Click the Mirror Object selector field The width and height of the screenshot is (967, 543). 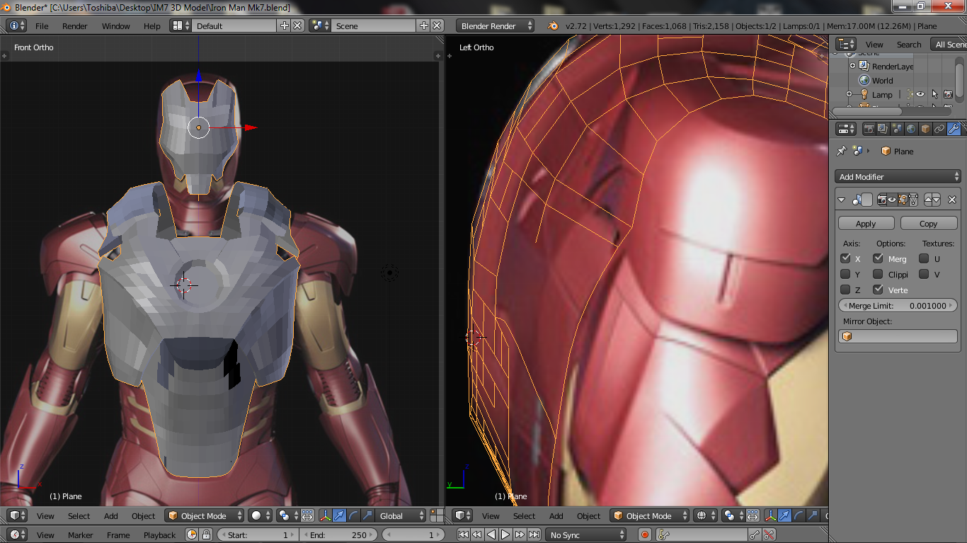(x=898, y=337)
